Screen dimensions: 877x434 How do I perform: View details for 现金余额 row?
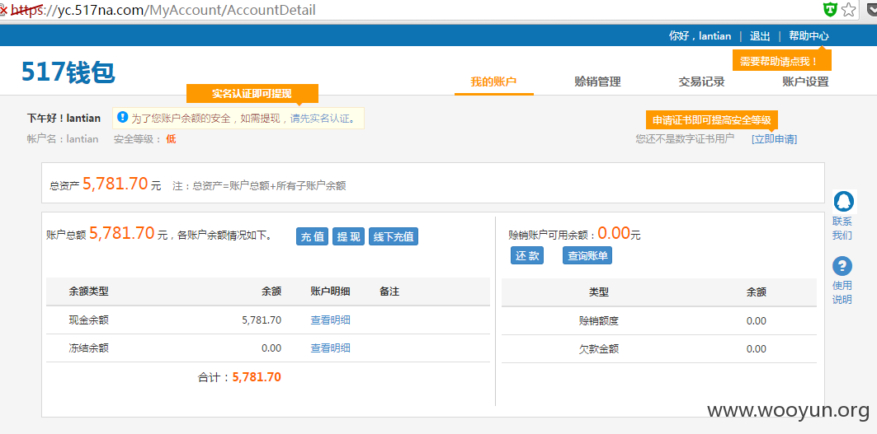coord(331,320)
